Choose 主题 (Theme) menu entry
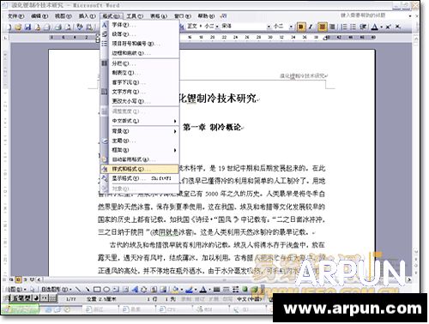Image resolution: width=429 pixels, height=324 pixels. point(140,141)
